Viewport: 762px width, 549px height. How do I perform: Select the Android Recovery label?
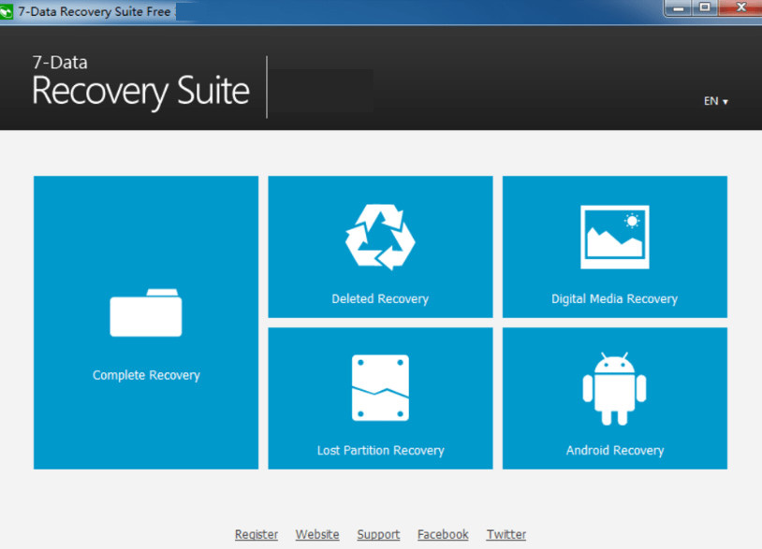pyautogui.click(x=615, y=451)
